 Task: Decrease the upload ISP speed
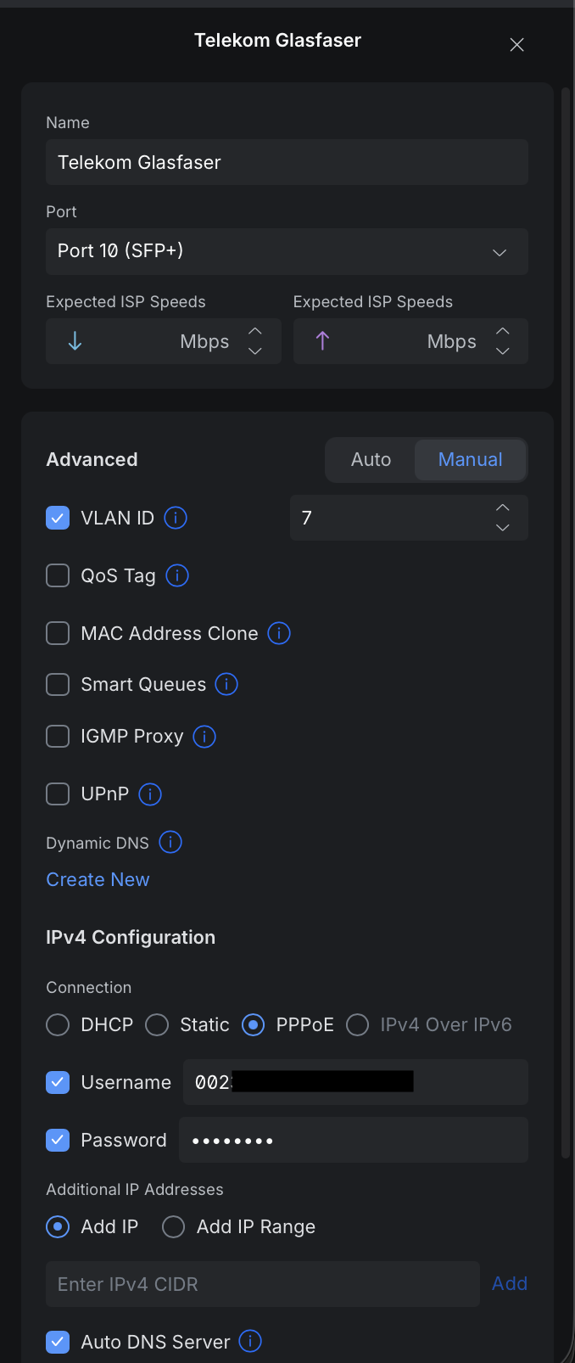[x=502, y=350]
